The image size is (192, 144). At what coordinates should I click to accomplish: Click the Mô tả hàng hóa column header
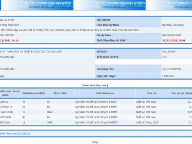[x=105, y=93]
